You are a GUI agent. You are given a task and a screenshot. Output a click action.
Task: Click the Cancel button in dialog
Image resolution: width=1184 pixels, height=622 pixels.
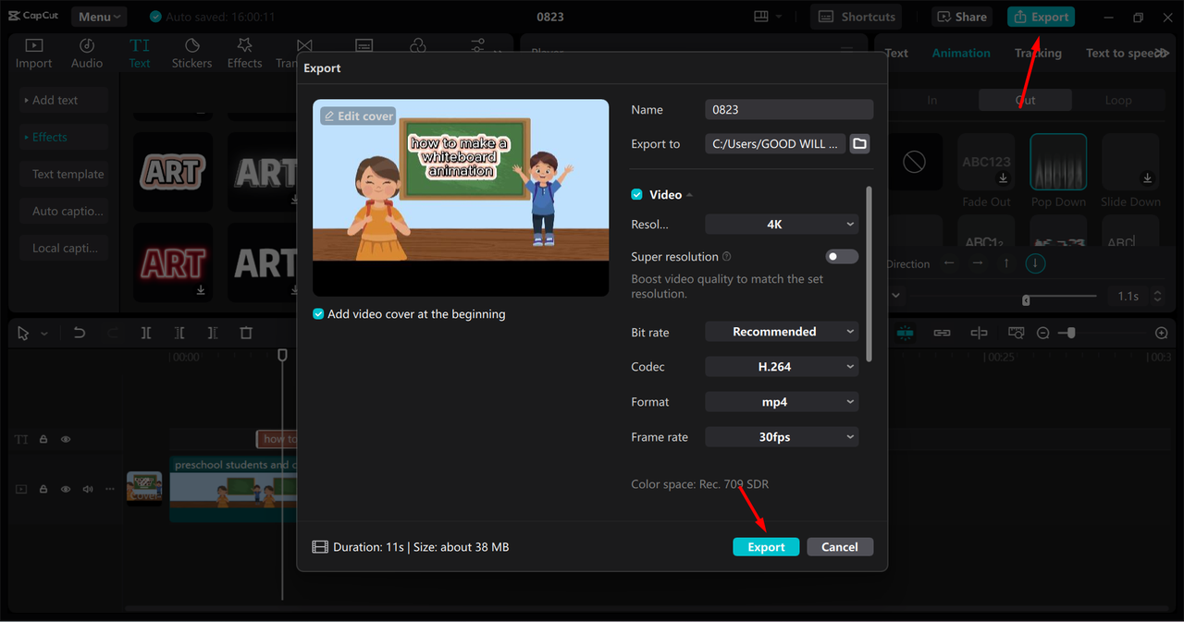click(x=840, y=546)
